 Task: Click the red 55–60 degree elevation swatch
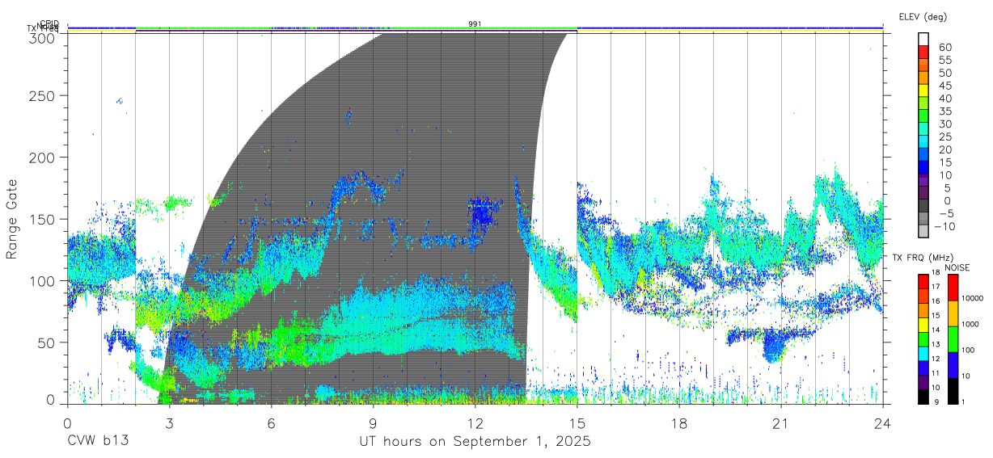point(923,53)
